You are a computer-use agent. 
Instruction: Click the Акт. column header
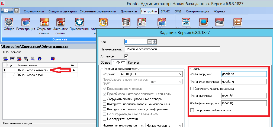[x=74, y=65]
